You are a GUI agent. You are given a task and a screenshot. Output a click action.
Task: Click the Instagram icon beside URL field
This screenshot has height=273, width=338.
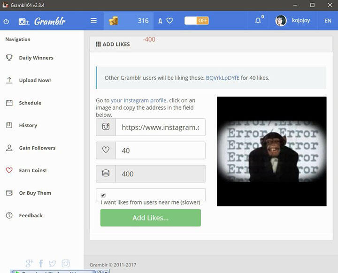tap(106, 127)
